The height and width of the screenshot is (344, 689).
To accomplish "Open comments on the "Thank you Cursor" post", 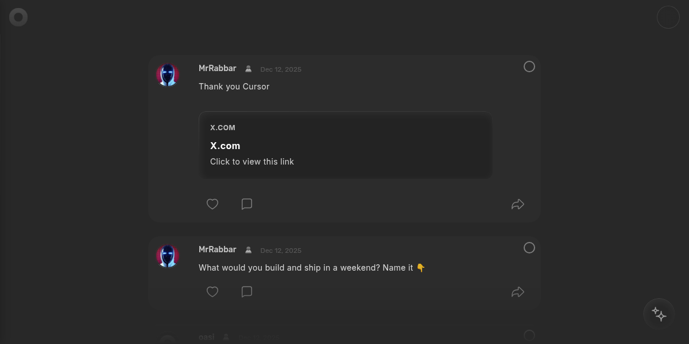I will point(247,204).
